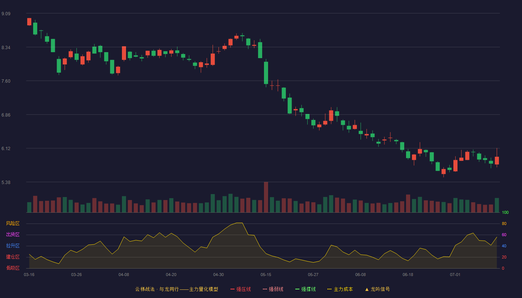Screen dimensions: 522x298
Task: Select the 低吸区 zone label
Action: [x=13, y=268]
